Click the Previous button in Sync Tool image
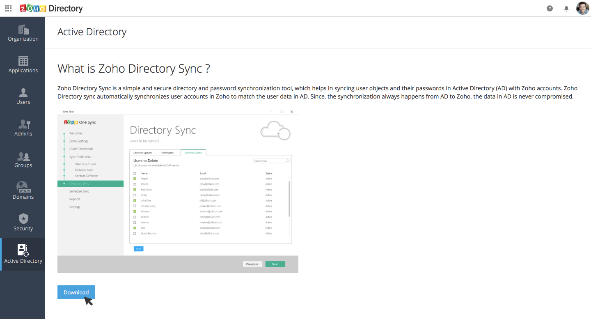 [x=252, y=264]
